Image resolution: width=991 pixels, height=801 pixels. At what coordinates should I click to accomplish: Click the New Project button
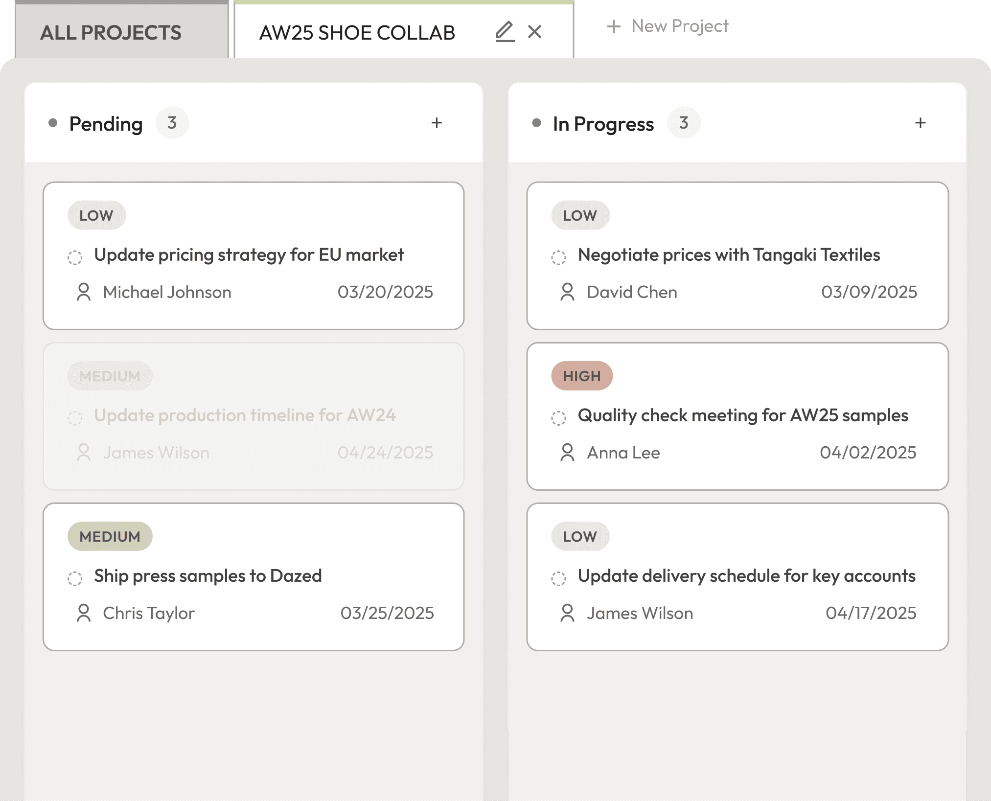(668, 26)
